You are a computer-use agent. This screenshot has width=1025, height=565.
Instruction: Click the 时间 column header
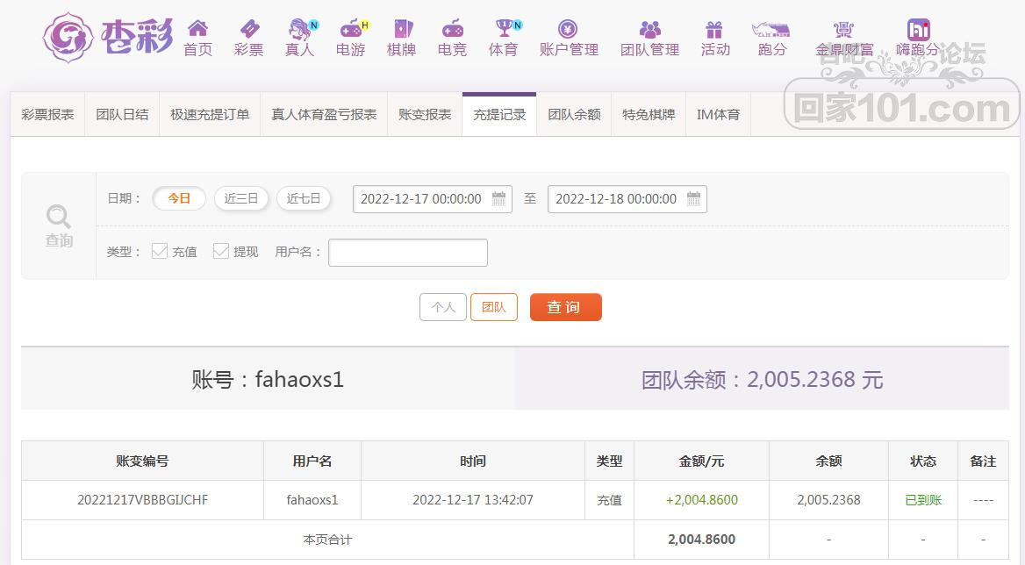pos(473,461)
